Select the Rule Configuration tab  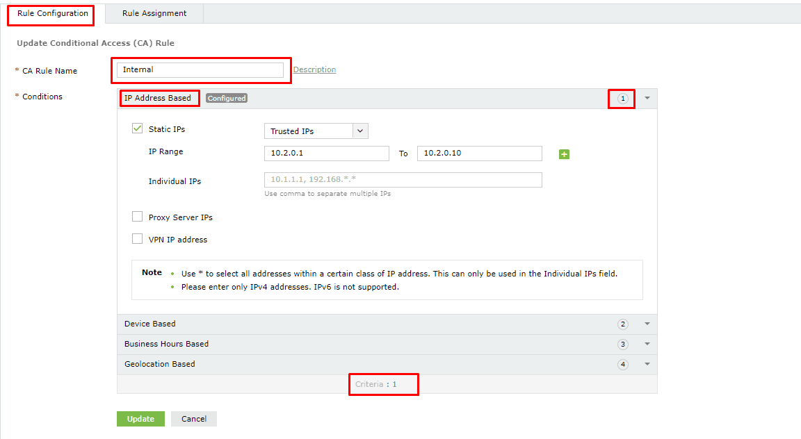pos(49,13)
